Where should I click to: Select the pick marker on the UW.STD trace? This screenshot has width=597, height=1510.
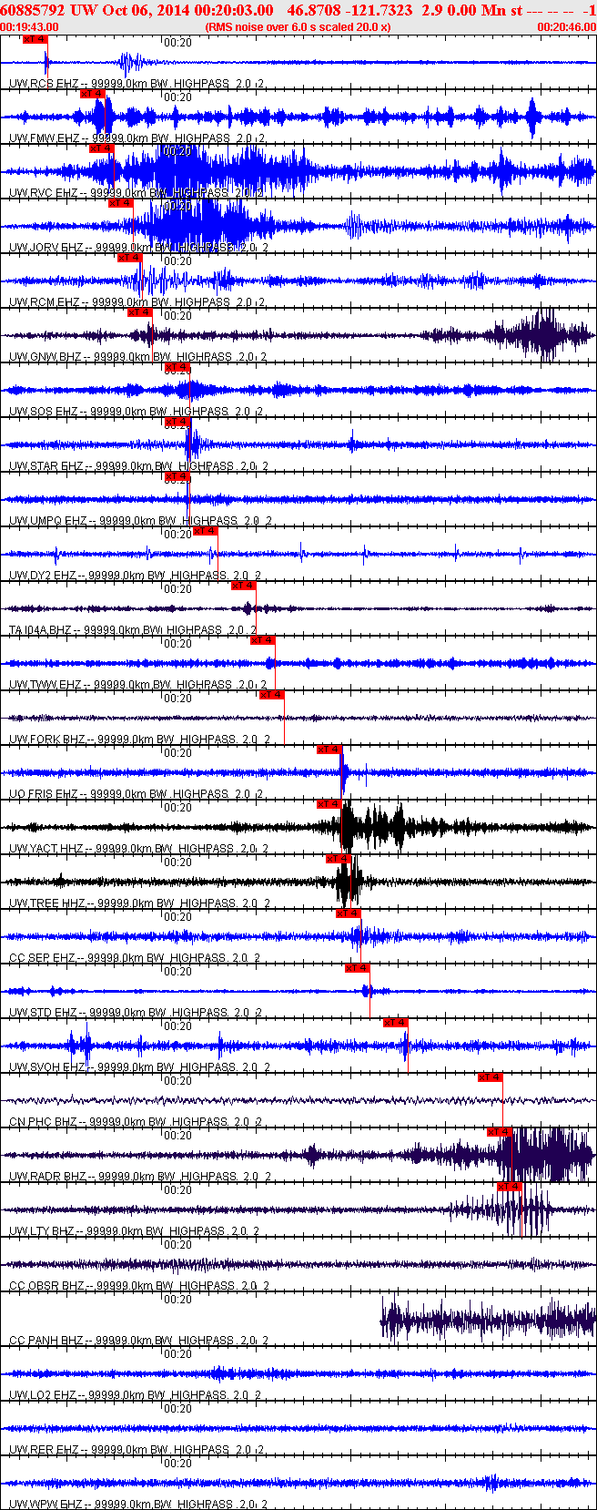point(358,968)
